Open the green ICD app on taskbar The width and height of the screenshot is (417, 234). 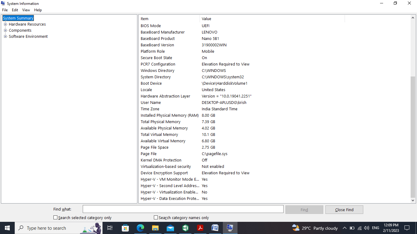[x=185, y=228]
